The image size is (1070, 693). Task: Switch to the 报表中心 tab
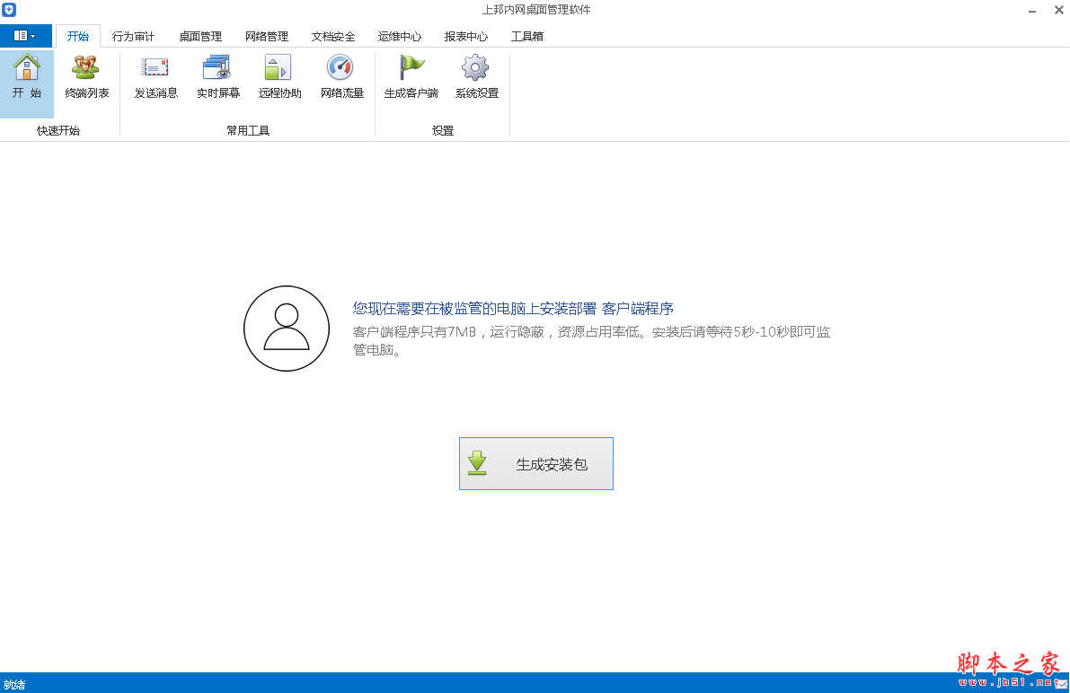pos(465,36)
